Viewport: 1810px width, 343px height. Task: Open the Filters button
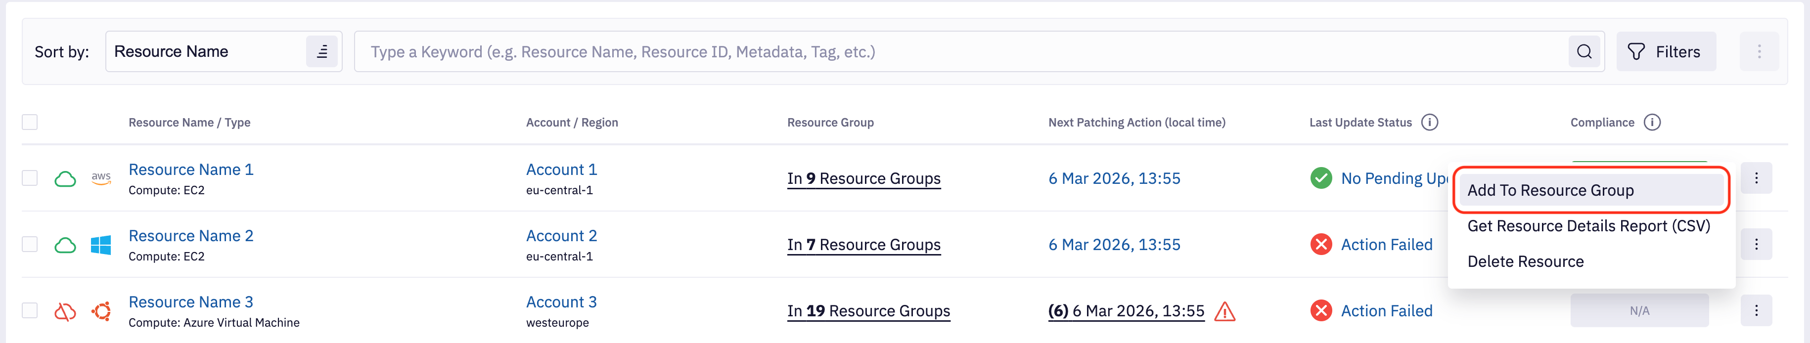pyautogui.click(x=1665, y=51)
